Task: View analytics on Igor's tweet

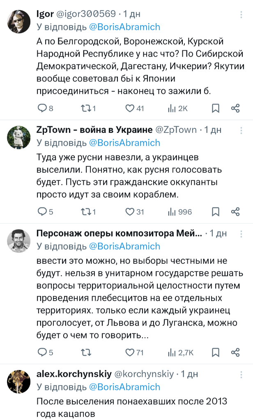Action: (172, 108)
